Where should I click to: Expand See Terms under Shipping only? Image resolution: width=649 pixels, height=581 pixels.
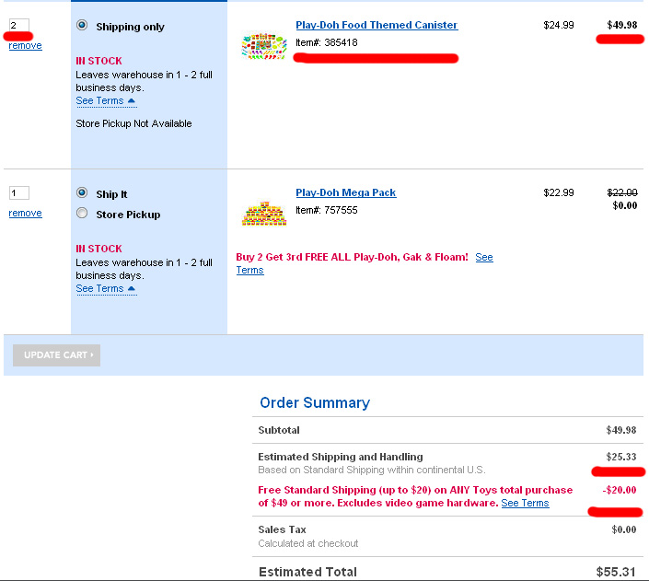(106, 101)
